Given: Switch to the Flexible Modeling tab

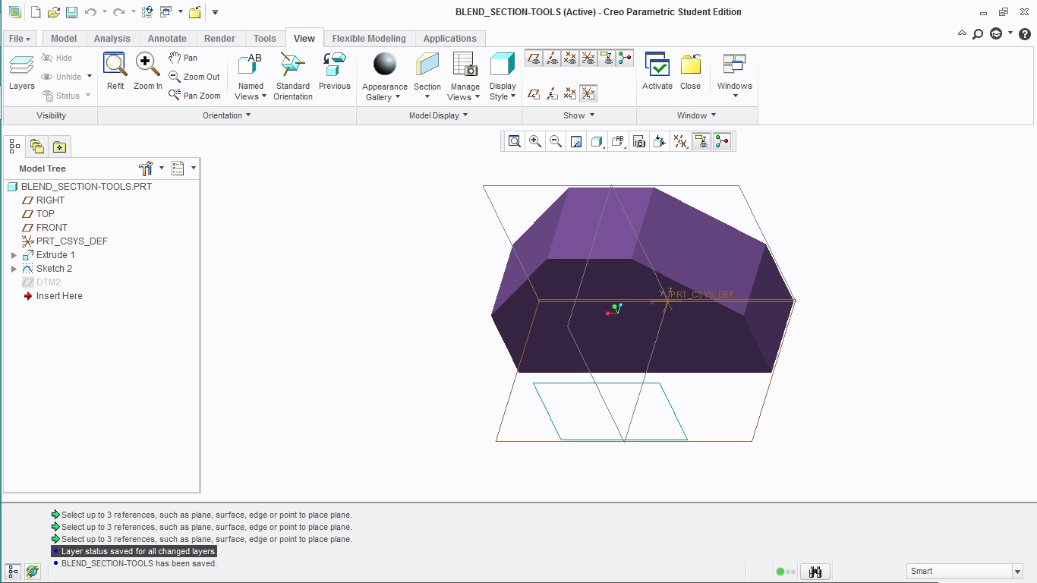Looking at the screenshot, I should pos(369,39).
